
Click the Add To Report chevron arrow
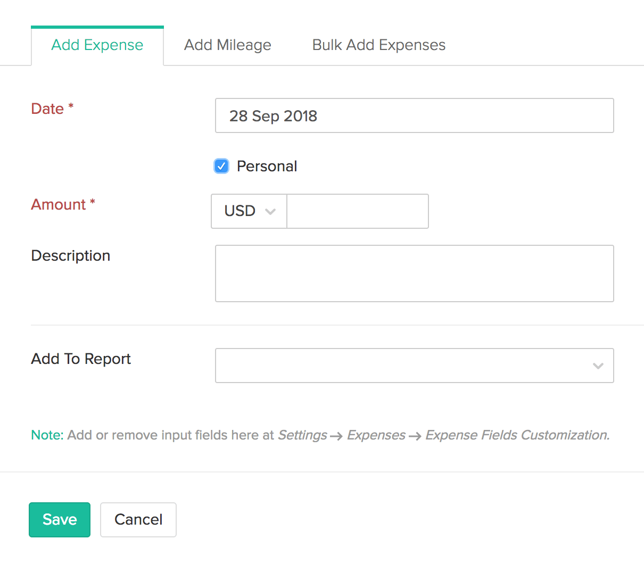click(598, 366)
